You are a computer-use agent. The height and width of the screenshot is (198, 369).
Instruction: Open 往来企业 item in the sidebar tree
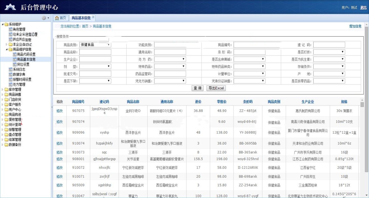25,35
